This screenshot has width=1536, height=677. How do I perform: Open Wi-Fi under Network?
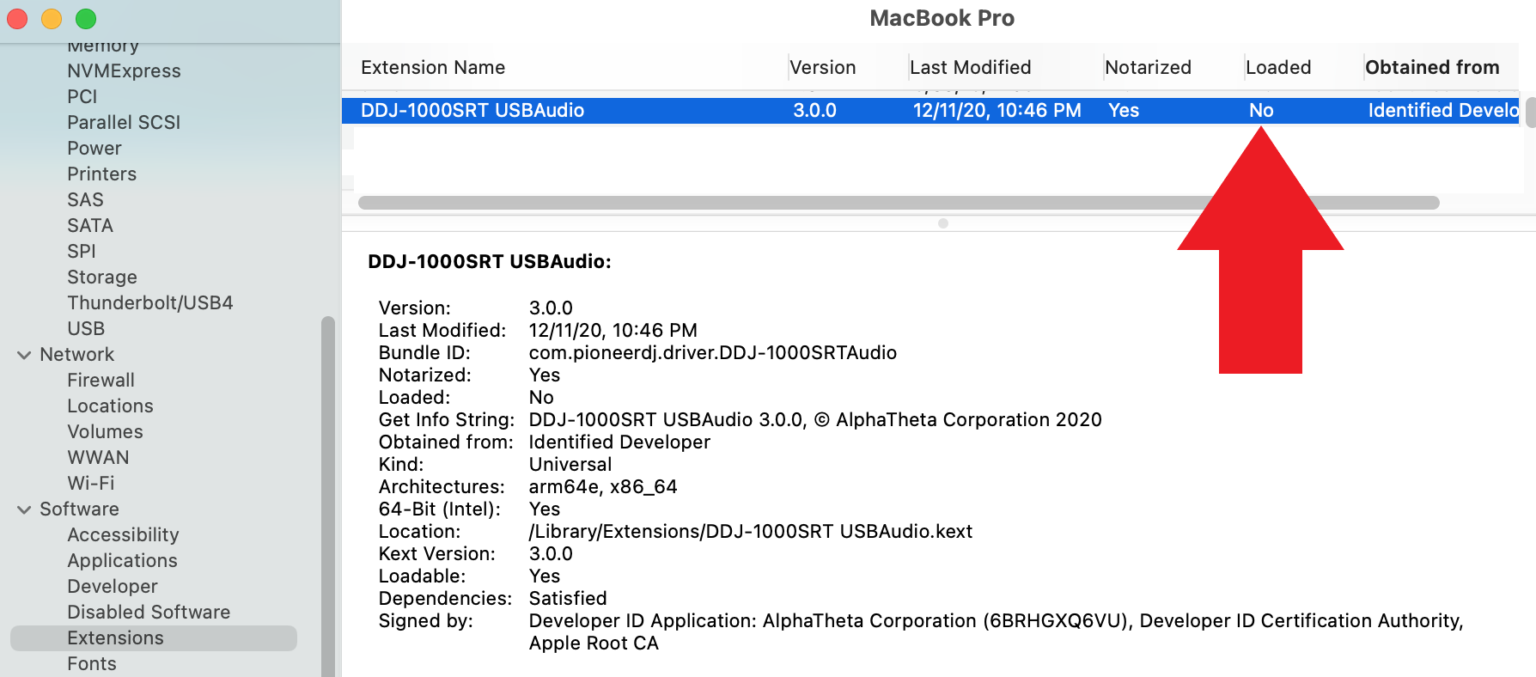91,484
